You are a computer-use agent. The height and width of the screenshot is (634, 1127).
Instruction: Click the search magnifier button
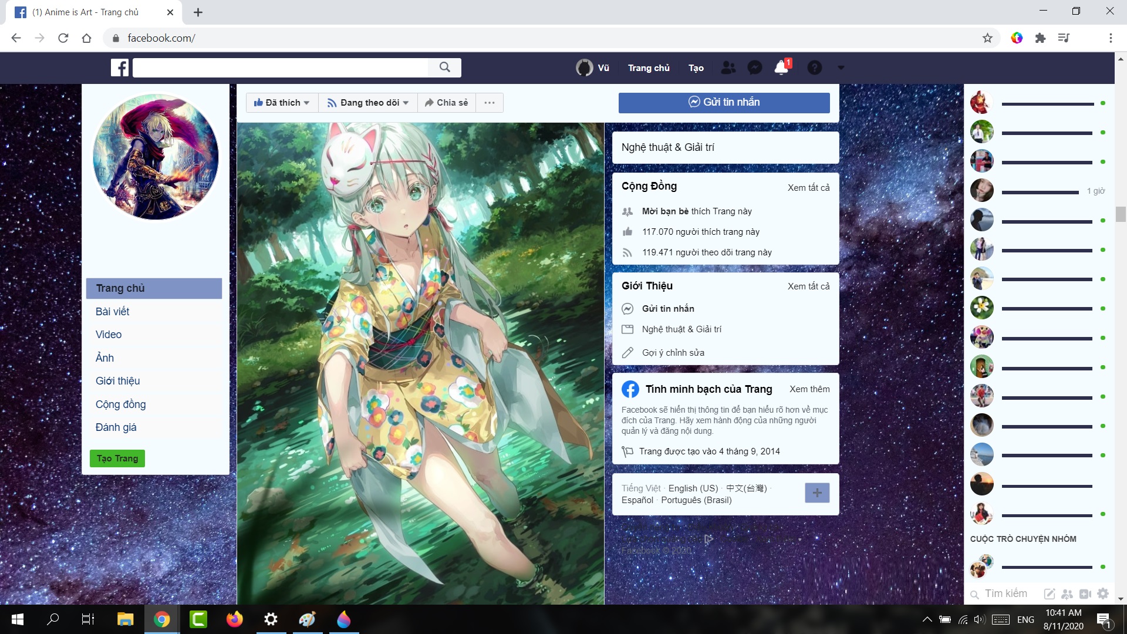coord(445,68)
